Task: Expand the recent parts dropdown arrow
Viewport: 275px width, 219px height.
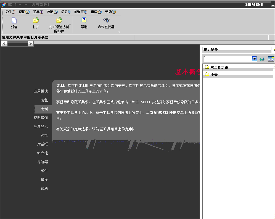Action: coord(70,25)
